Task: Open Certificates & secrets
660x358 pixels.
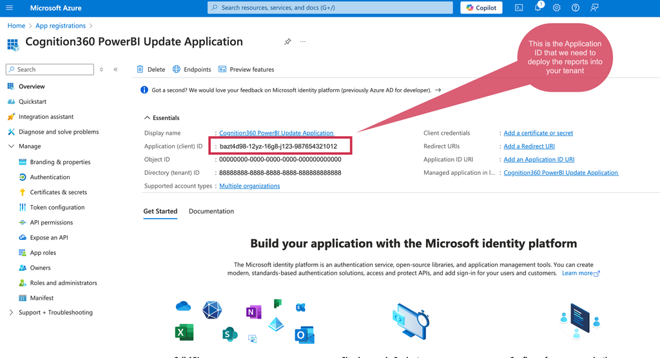Action: tap(59, 192)
